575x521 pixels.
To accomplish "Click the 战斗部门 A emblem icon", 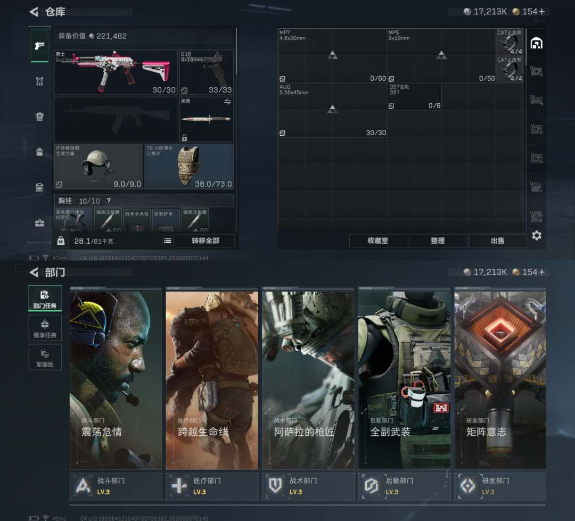I will 83,486.
